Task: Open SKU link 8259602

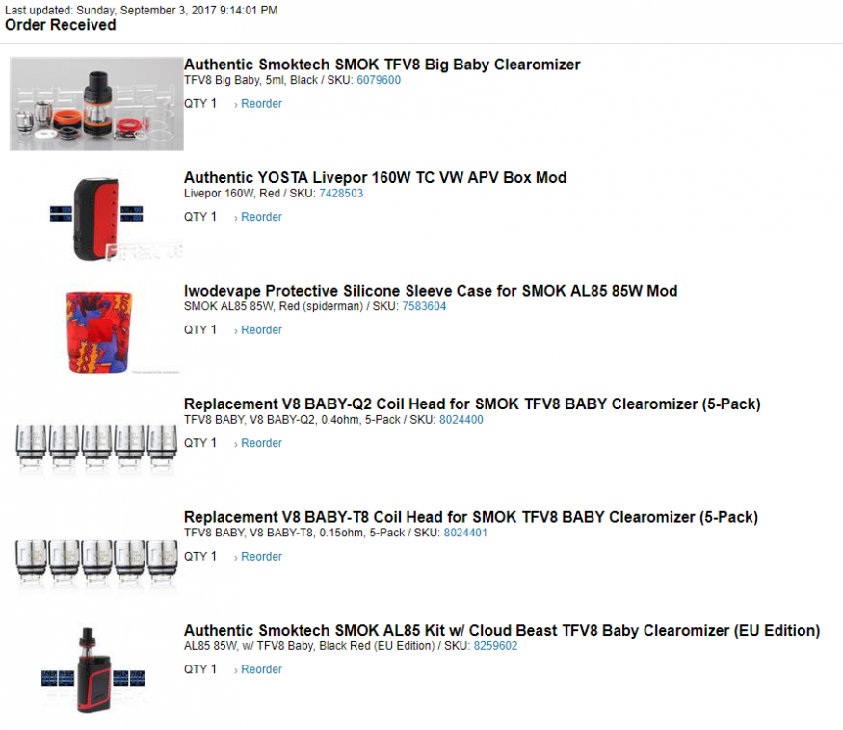Action: [x=495, y=646]
